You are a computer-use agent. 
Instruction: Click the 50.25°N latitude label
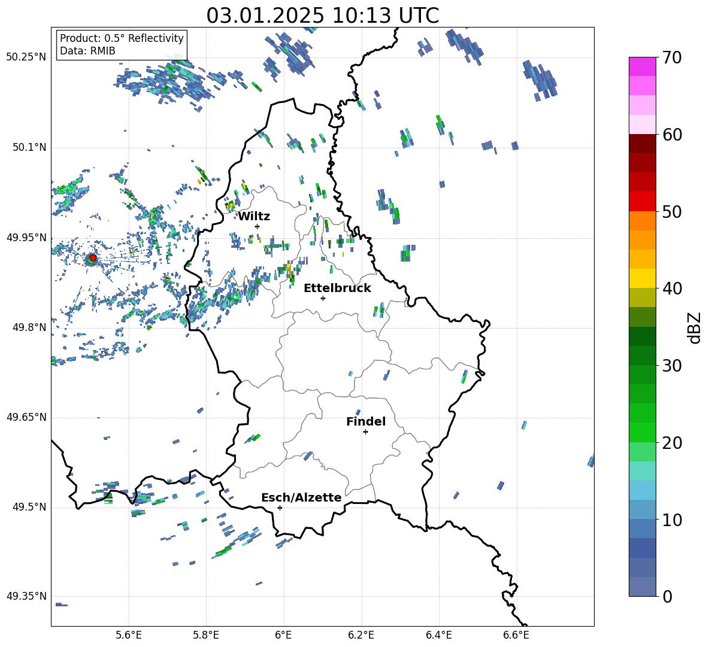coord(26,57)
